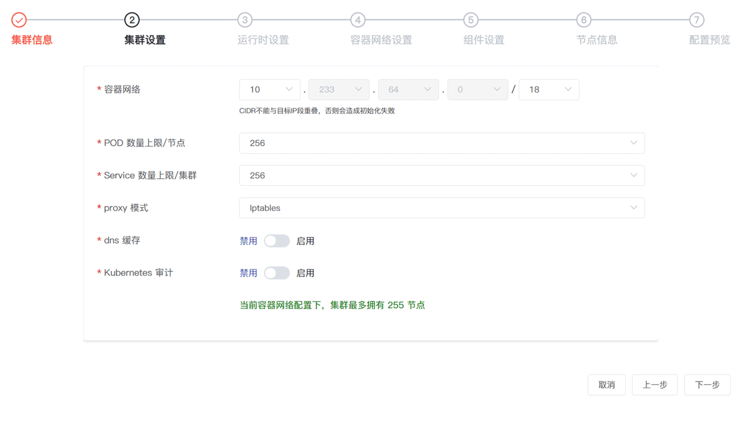Viewport: 741px width, 425px height.
Task: Click the CIDR不能与目标IP段重叠 hint text
Action: point(317,111)
